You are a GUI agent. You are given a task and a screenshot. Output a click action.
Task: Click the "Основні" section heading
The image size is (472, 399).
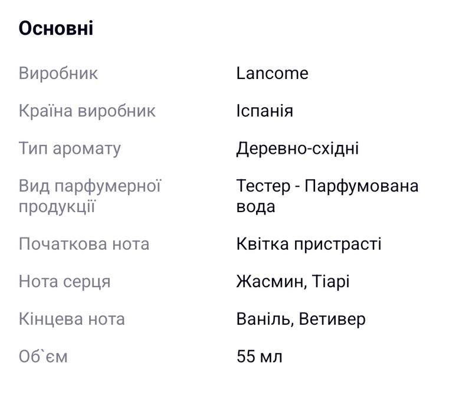[x=56, y=28]
